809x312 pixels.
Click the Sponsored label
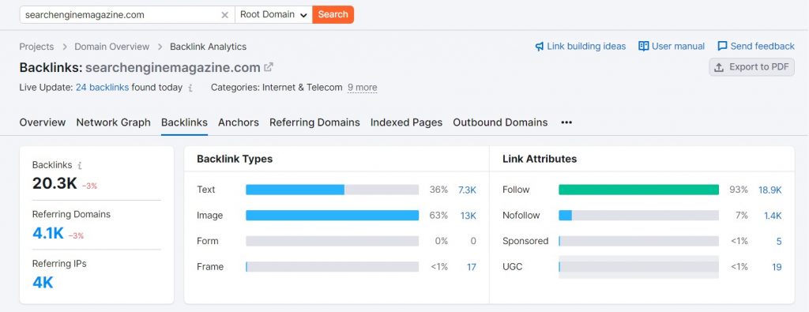tap(525, 242)
